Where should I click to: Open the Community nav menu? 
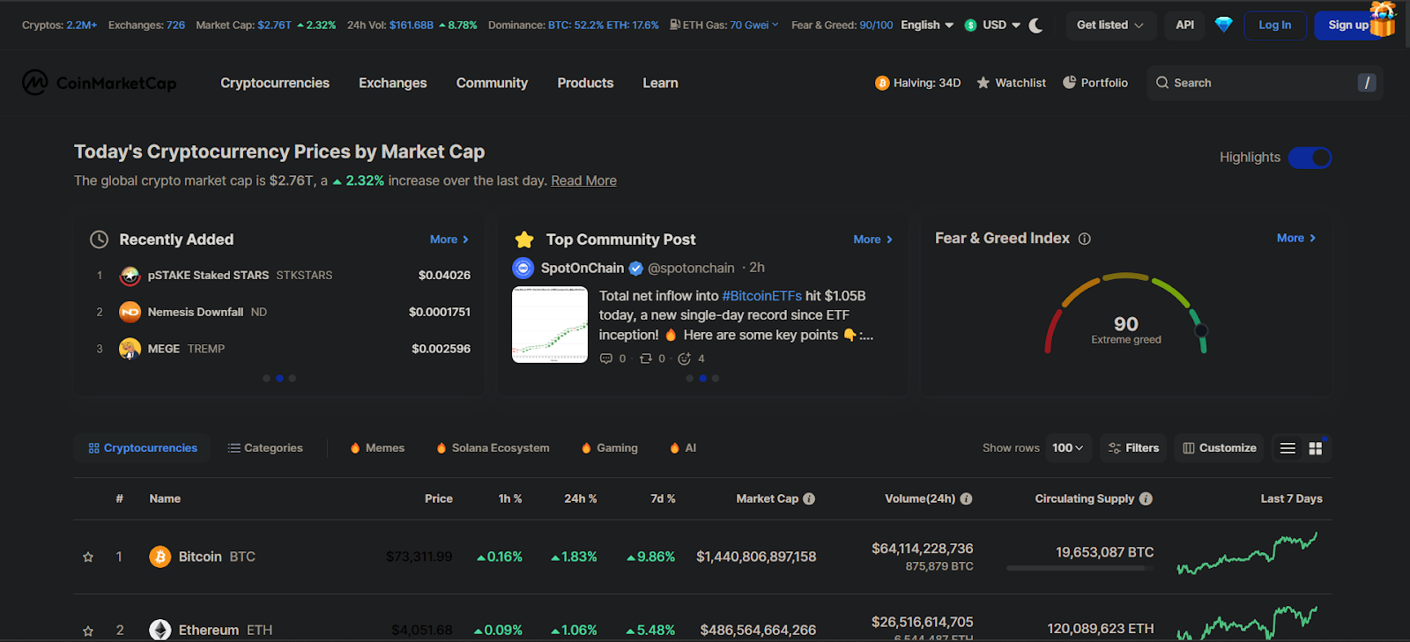[492, 83]
